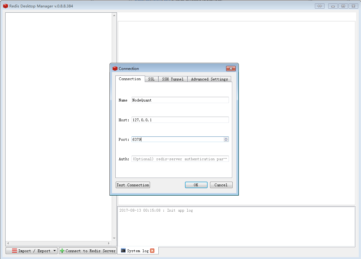Image resolution: width=361 pixels, height=259 pixels.
Task: Click the terminal icon on System log tab
Action: tap(123, 250)
